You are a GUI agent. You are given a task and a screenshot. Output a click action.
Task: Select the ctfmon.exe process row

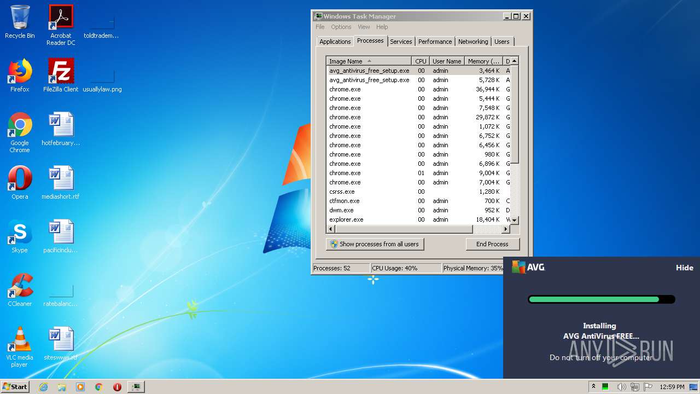tap(418, 201)
